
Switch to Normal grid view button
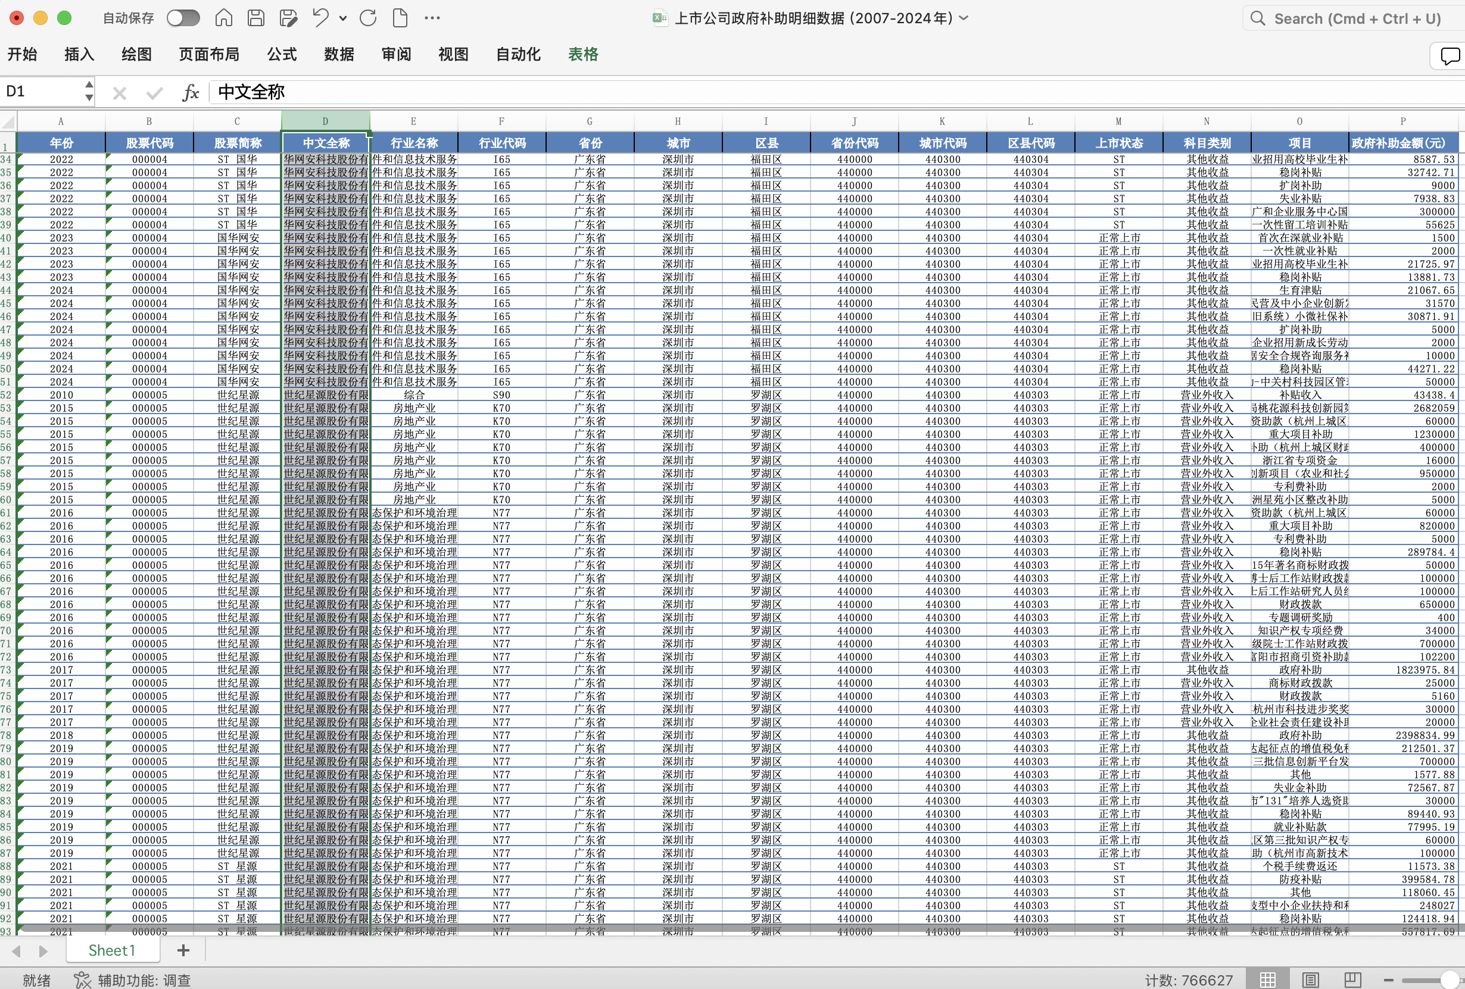(1268, 979)
